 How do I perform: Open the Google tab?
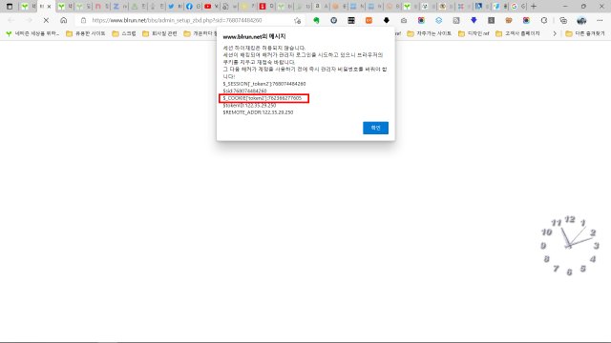tap(517, 7)
